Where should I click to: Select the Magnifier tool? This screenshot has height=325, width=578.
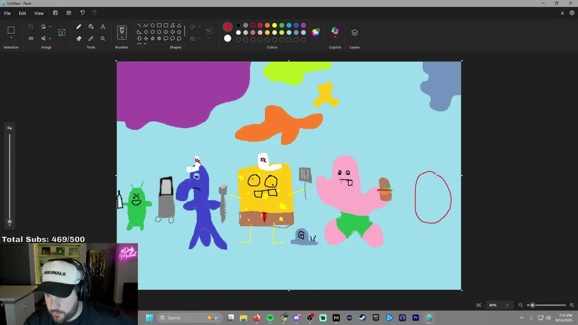pyautogui.click(x=103, y=38)
